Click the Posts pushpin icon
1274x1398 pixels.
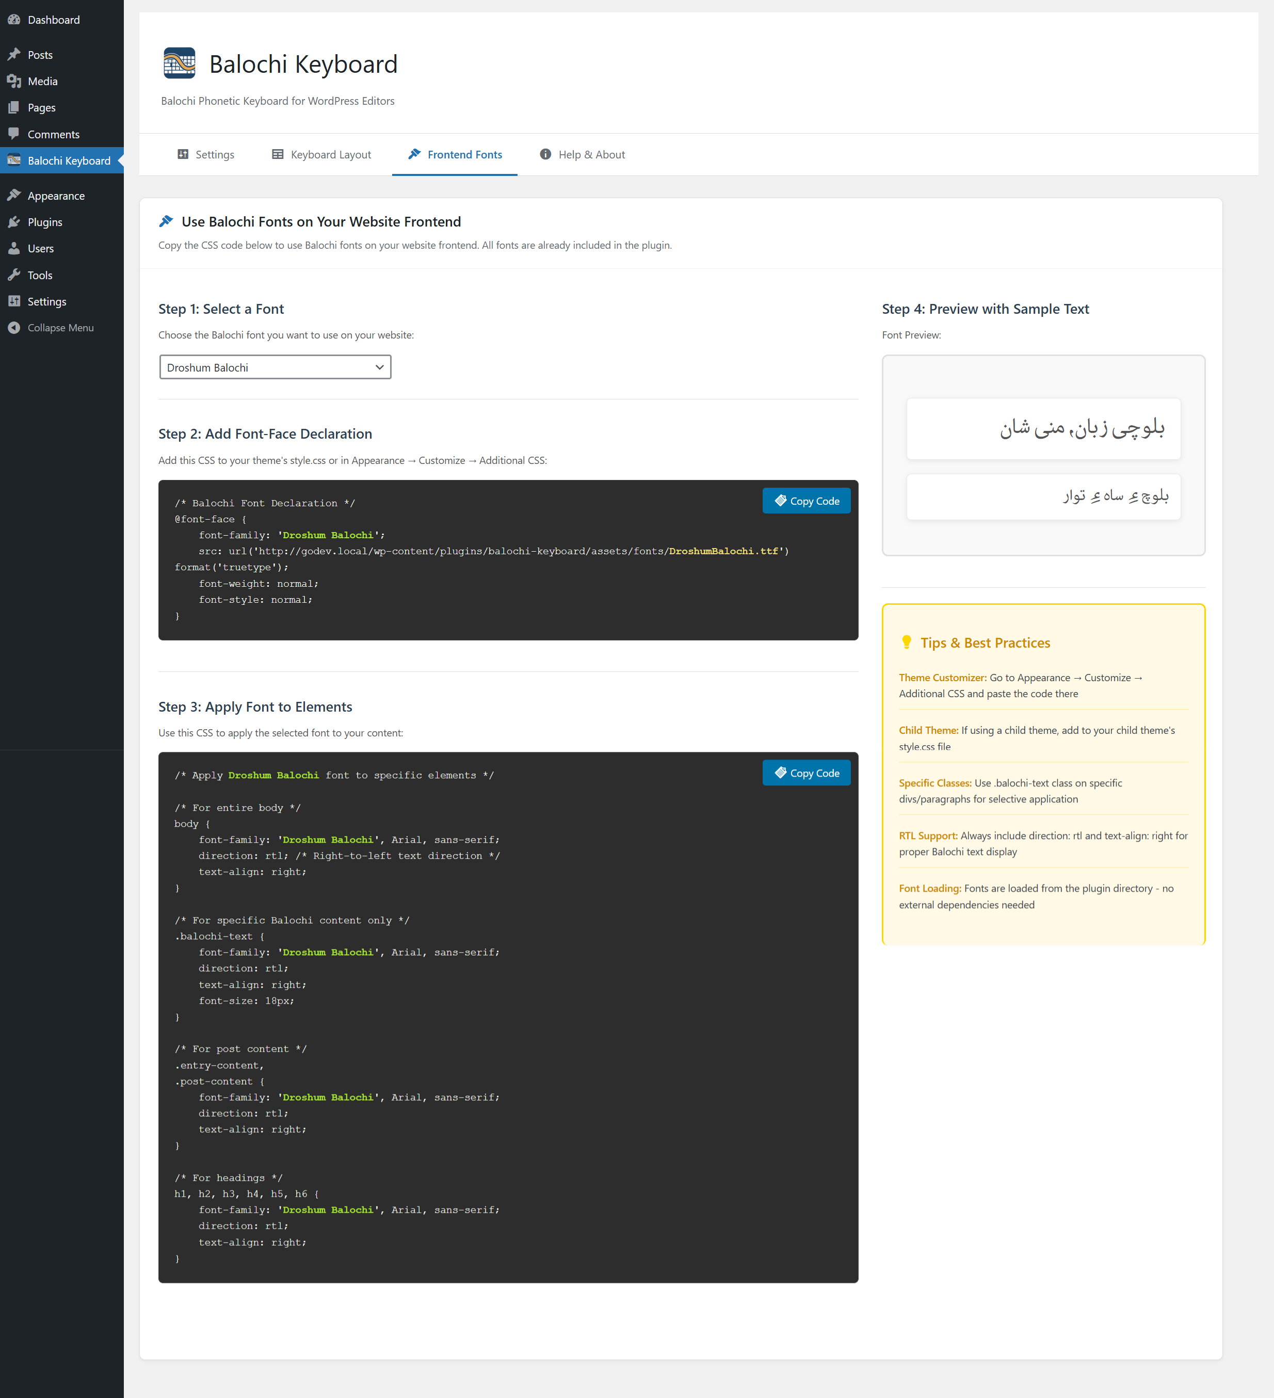14,54
